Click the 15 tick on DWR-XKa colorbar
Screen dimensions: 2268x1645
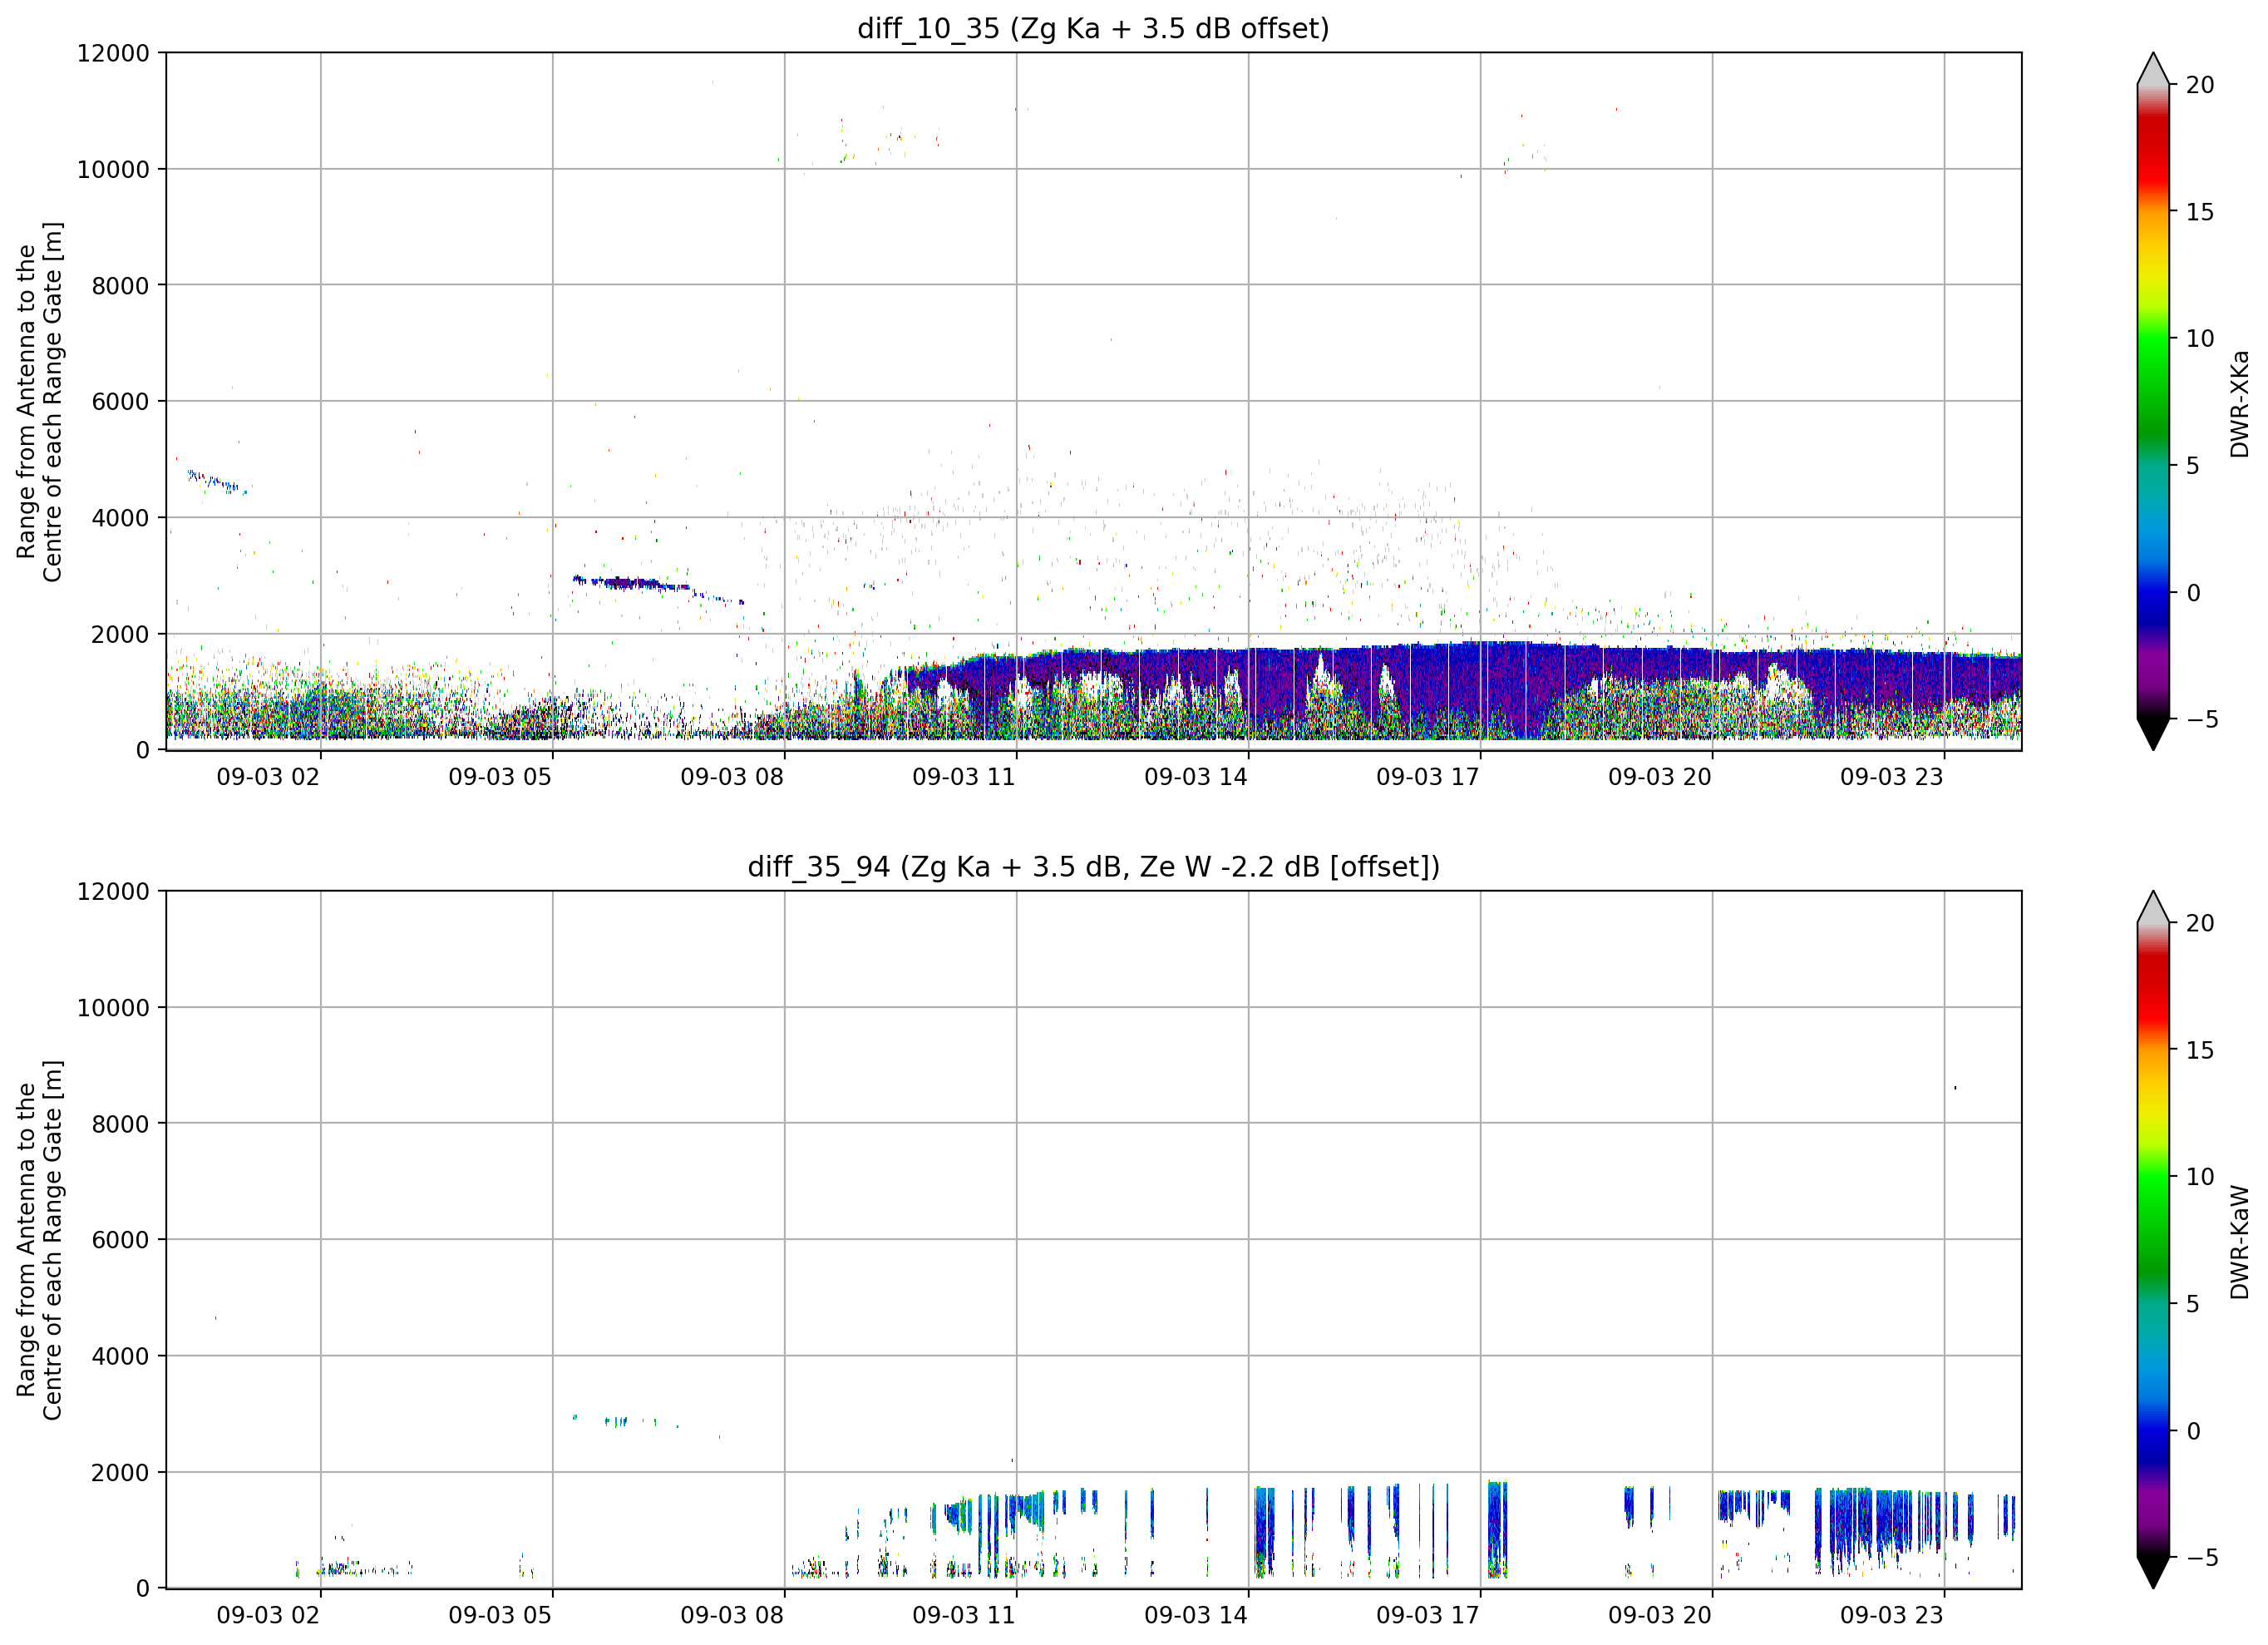[2200, 212]
